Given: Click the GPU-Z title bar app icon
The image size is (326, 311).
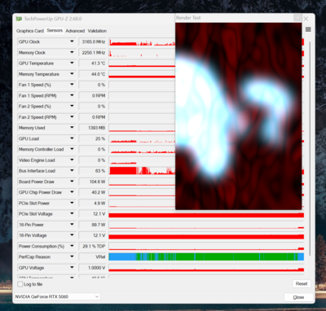Looking at the screenshot, I should 19,19.
